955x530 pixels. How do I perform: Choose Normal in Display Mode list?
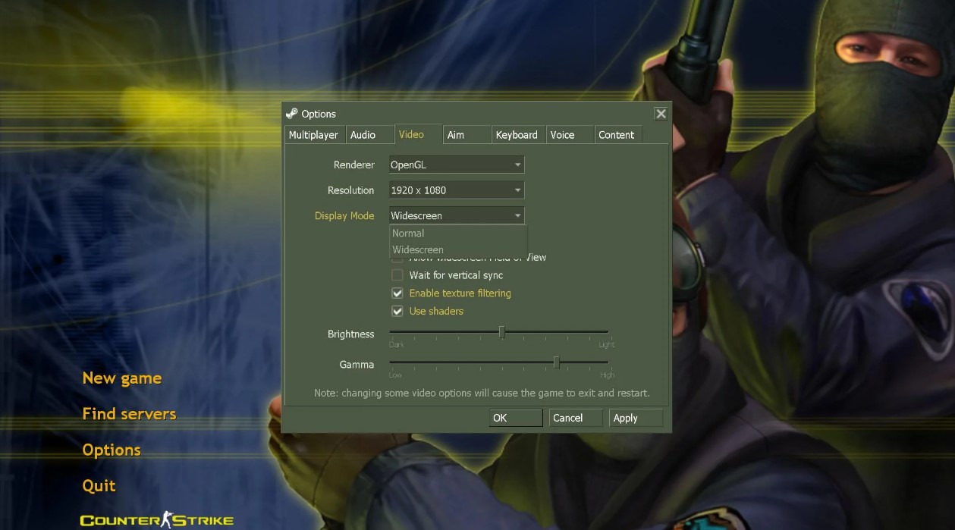pyautogui.click(x=457, y=234)
